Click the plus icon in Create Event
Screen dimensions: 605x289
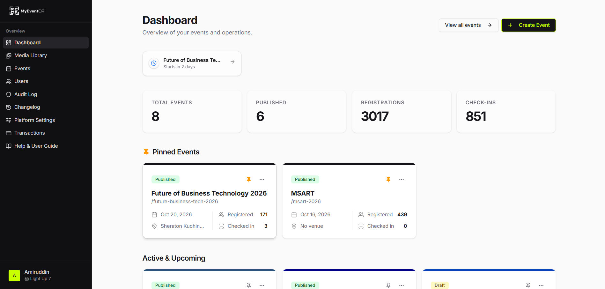point(510,25)
